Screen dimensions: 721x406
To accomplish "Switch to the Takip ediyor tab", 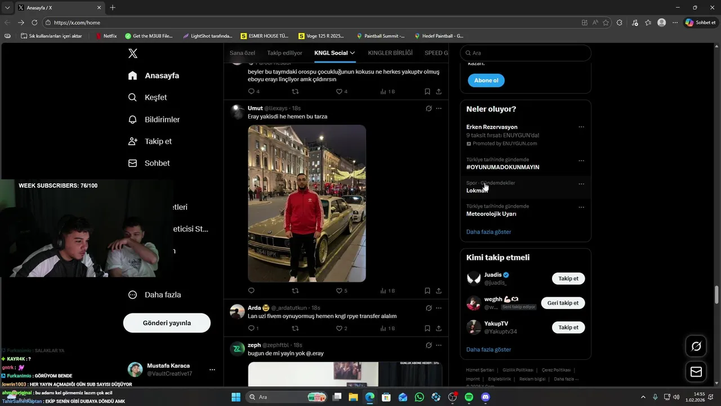I will point(284,53).
